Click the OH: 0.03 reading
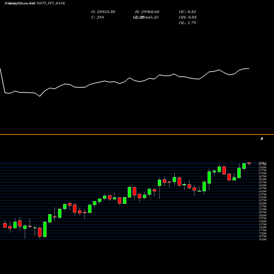Viewport: 274px width, 274px height. (x=187, y=17)
